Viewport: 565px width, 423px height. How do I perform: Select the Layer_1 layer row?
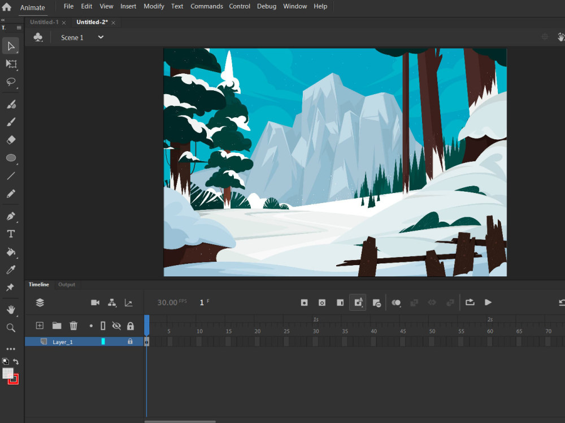point(84,341)
